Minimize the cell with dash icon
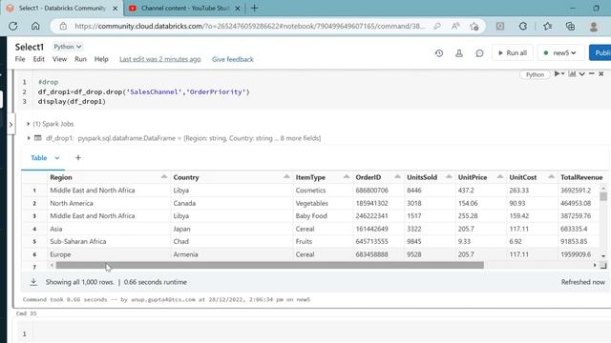This screenshot has width=611, height=343. (592, 74)
